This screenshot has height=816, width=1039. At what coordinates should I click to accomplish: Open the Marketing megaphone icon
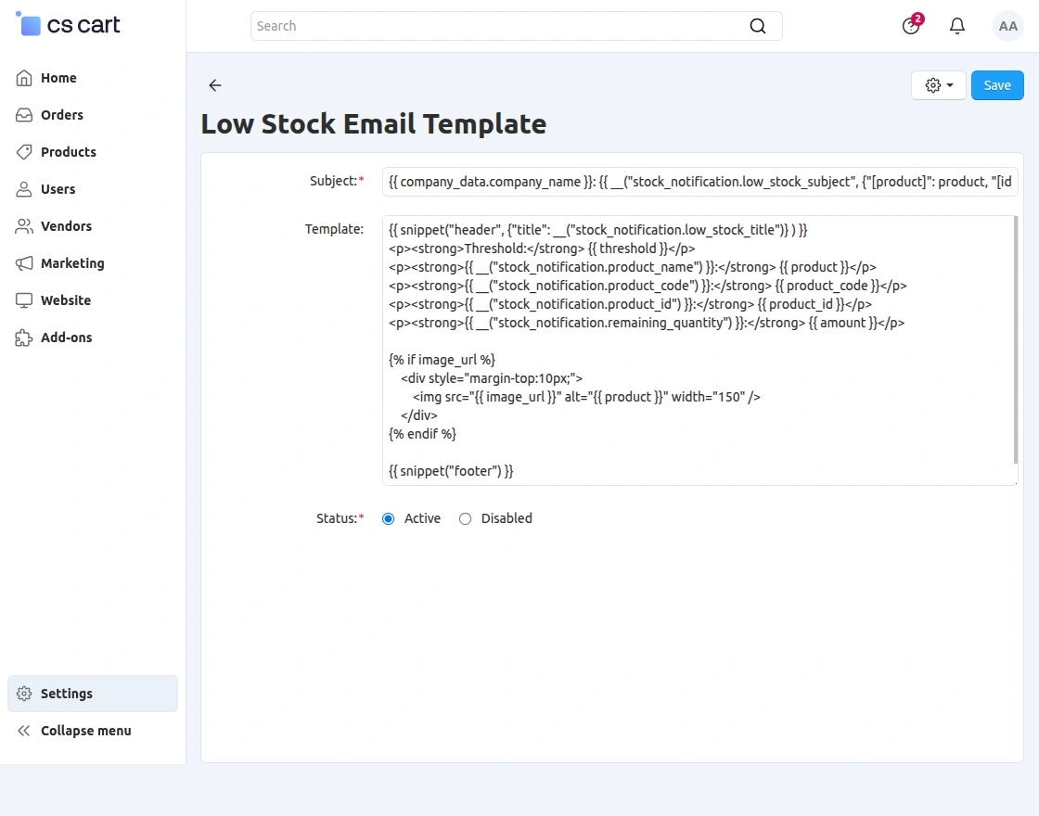pyautogui.click(x=23, y=263)
